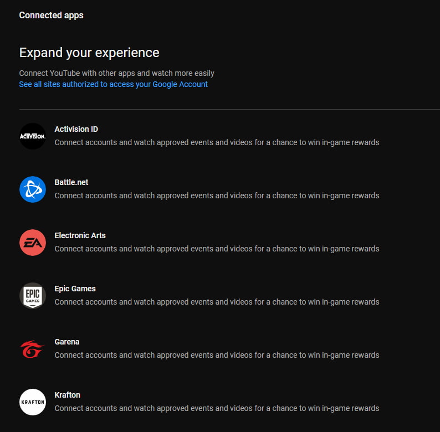The image size is (440, 432).
Task: Select the Battle.net title
Action: tap(71, 182)
